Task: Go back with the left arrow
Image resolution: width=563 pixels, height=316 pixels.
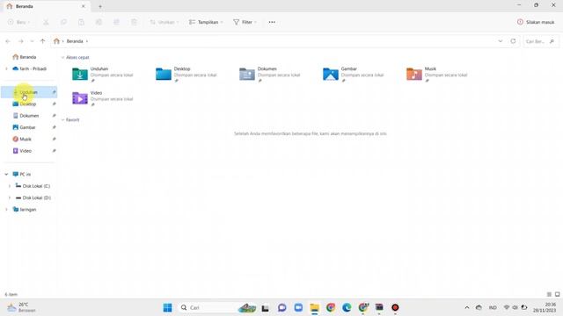Action: point(8,41)
